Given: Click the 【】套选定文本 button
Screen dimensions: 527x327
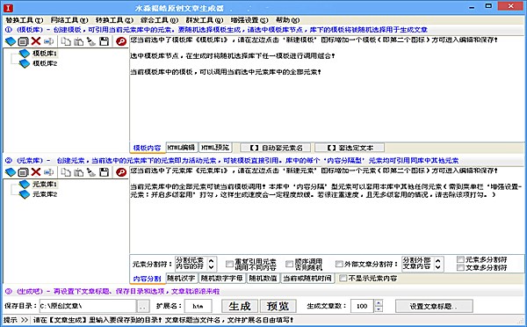Looking at the screenshot, I should [350, 148].
